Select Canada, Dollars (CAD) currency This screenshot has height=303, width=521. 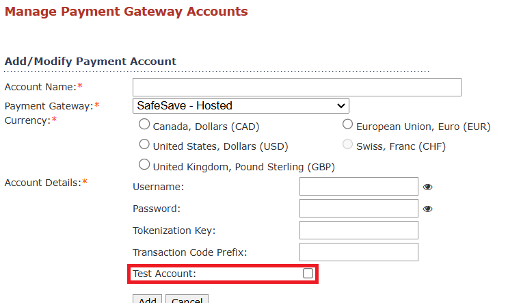(x=144, y=124)
